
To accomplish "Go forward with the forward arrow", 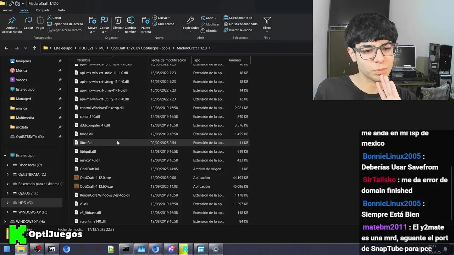I will pyautogui.click(x=17, y=48).
